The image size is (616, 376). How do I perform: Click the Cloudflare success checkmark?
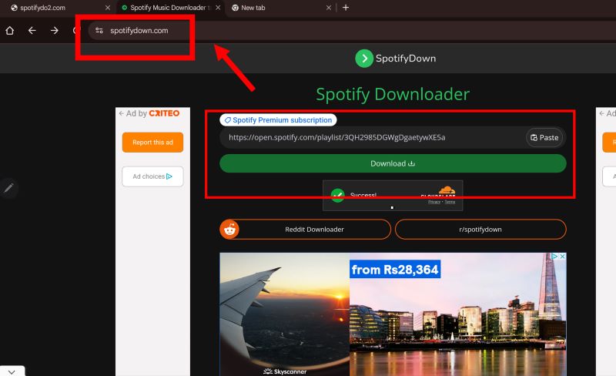coord(337,195)
